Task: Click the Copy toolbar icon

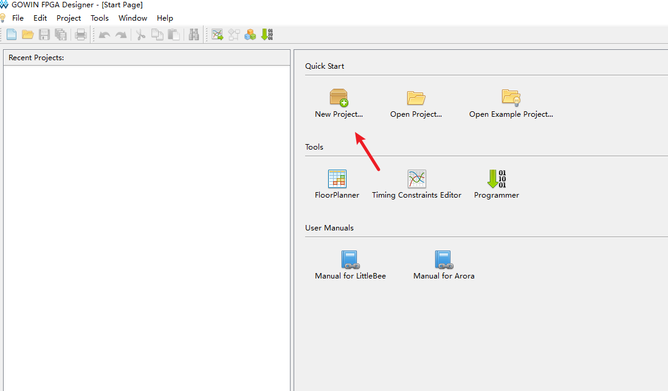Action: coord(157,35)
